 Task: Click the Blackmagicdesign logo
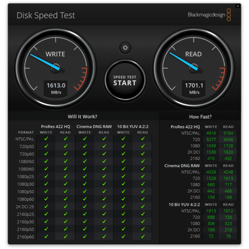(x=209, y=15)
